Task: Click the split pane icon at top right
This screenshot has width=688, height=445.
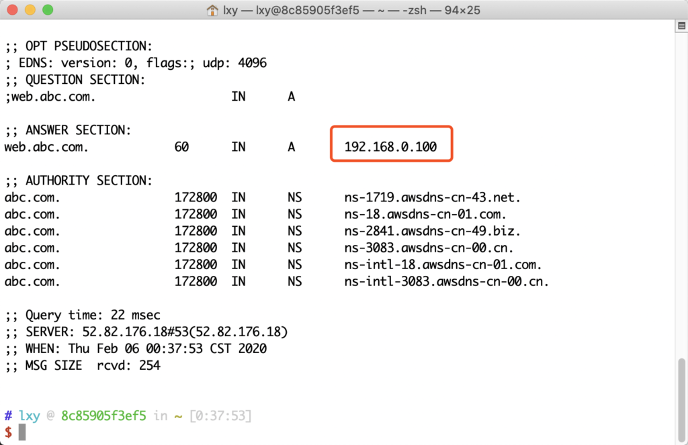Action: (x=679, y=26)
